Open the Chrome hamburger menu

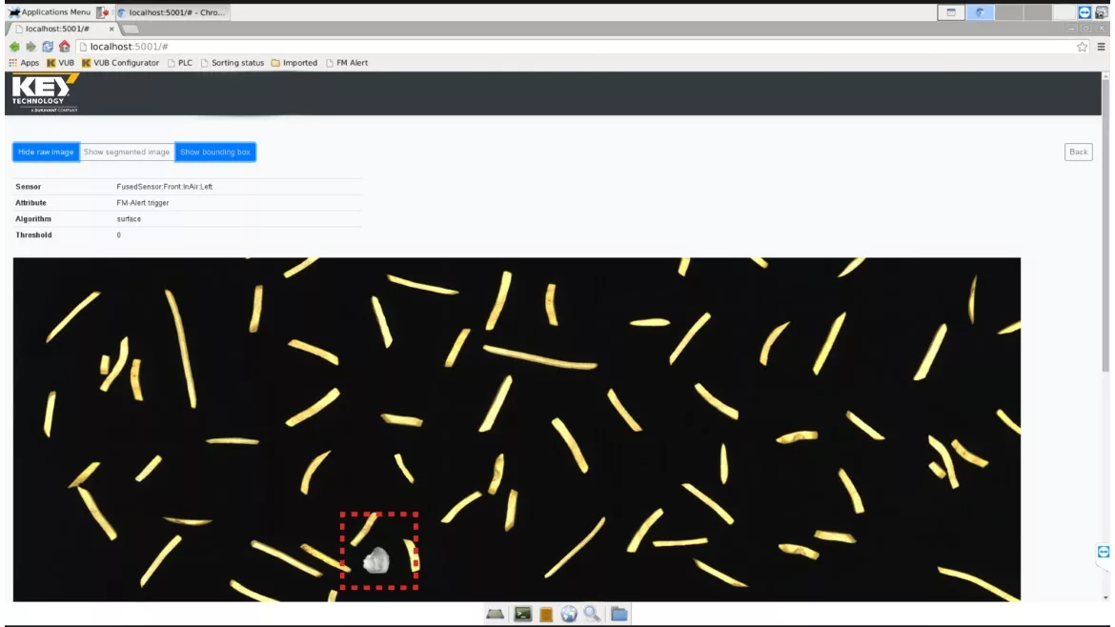point(1103,47)
